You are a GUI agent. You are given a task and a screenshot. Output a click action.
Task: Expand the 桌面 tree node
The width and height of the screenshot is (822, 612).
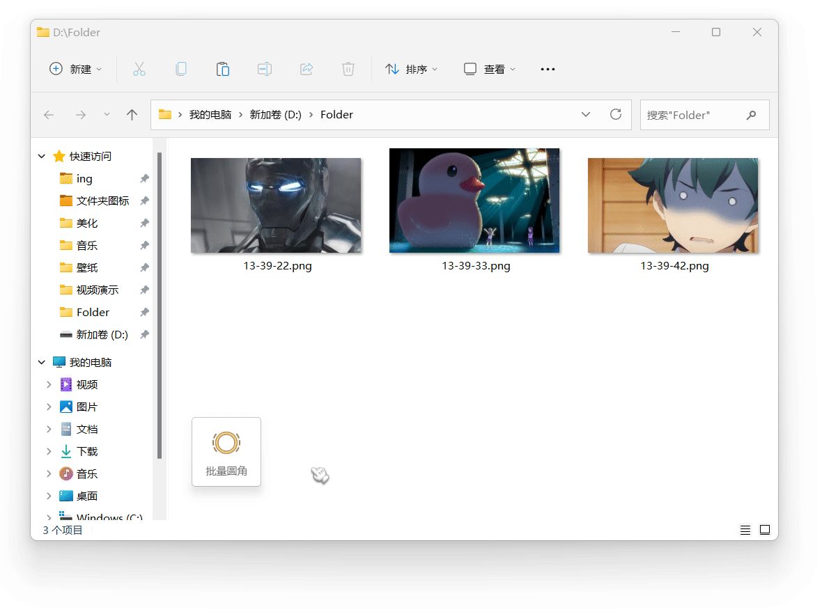pyautogui.click(x=49, y=496)
